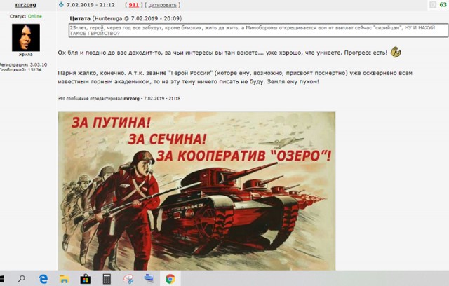Open Calculator from taskbar
Screen dimensions: 449x286
pos(107,279)
